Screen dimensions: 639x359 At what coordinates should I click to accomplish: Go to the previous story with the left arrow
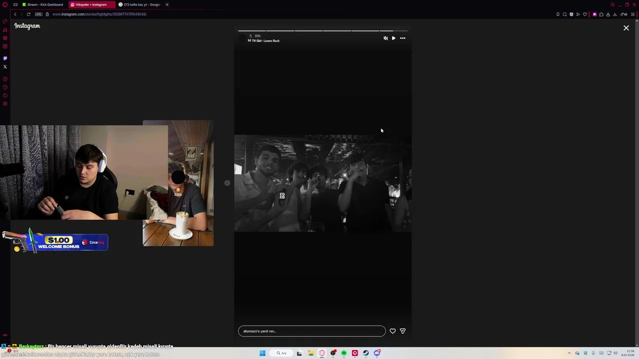(227, 183)
